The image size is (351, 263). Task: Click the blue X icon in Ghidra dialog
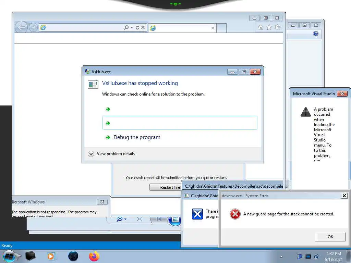(197, 214)
